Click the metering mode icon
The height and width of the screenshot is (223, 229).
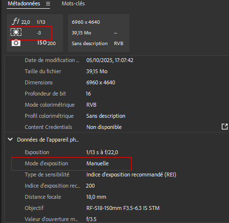[x=16, y=32]
